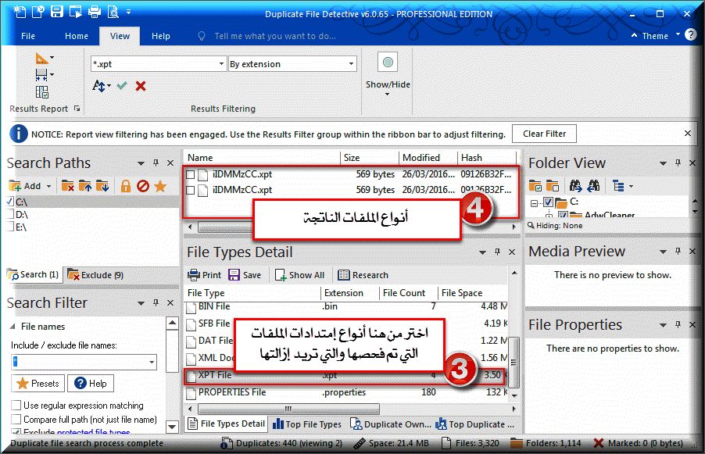Click Tell me what you want to do box

(x=275, y=36)
